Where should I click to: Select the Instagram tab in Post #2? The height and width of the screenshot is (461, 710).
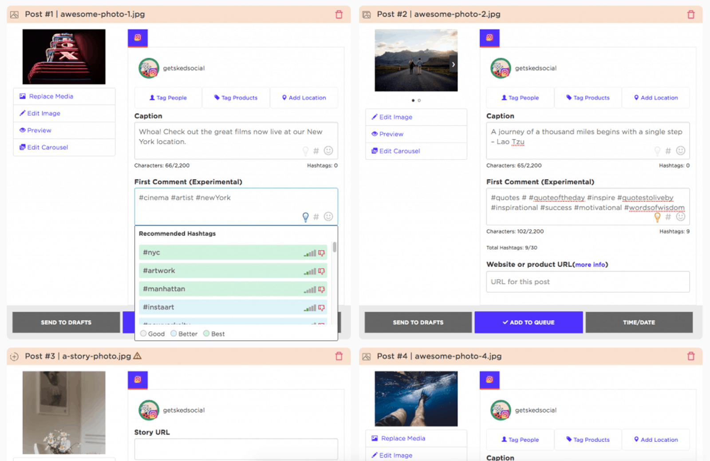click(x=489, y=38)
